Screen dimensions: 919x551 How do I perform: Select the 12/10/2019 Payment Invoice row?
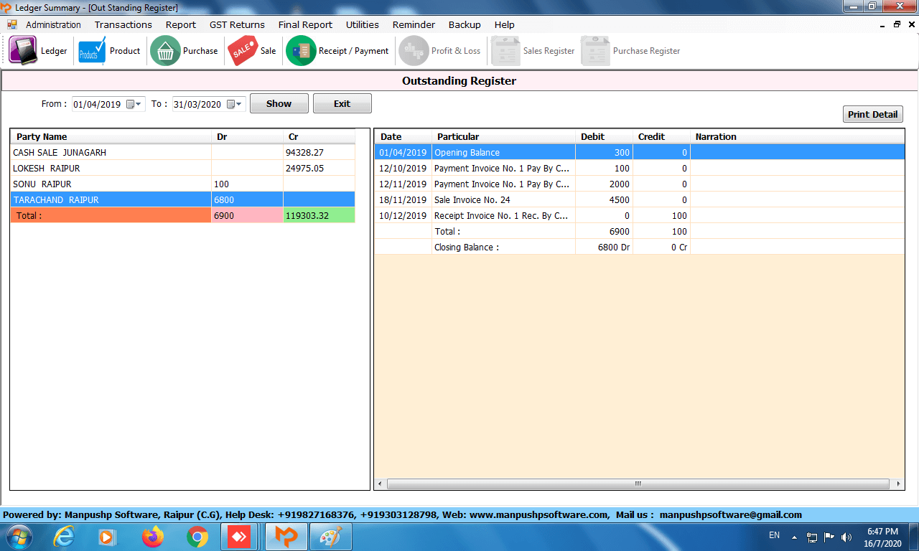click(x=639, y=168)
